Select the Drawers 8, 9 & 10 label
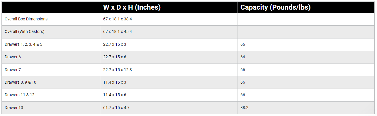Image resolution: width=377 pixels, height=116 pixels. [x=21, y=82]
